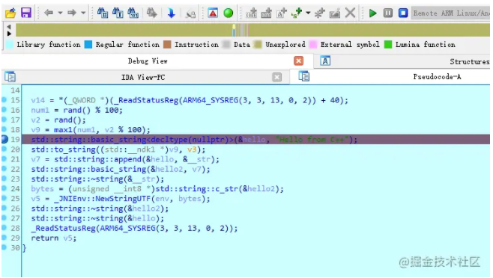The height and width of the screenshot is (278, 493).
Task: Jump forward with the right arrow
Action: 72,13
